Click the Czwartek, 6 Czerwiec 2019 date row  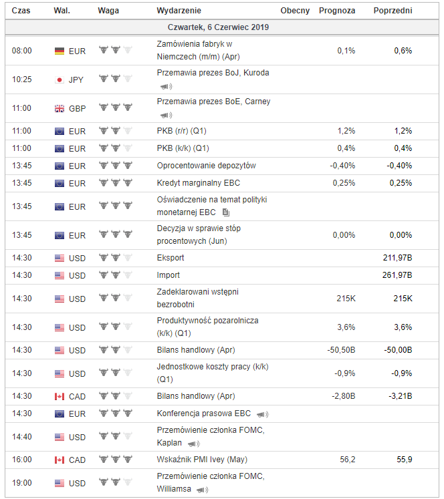[222, 28]
